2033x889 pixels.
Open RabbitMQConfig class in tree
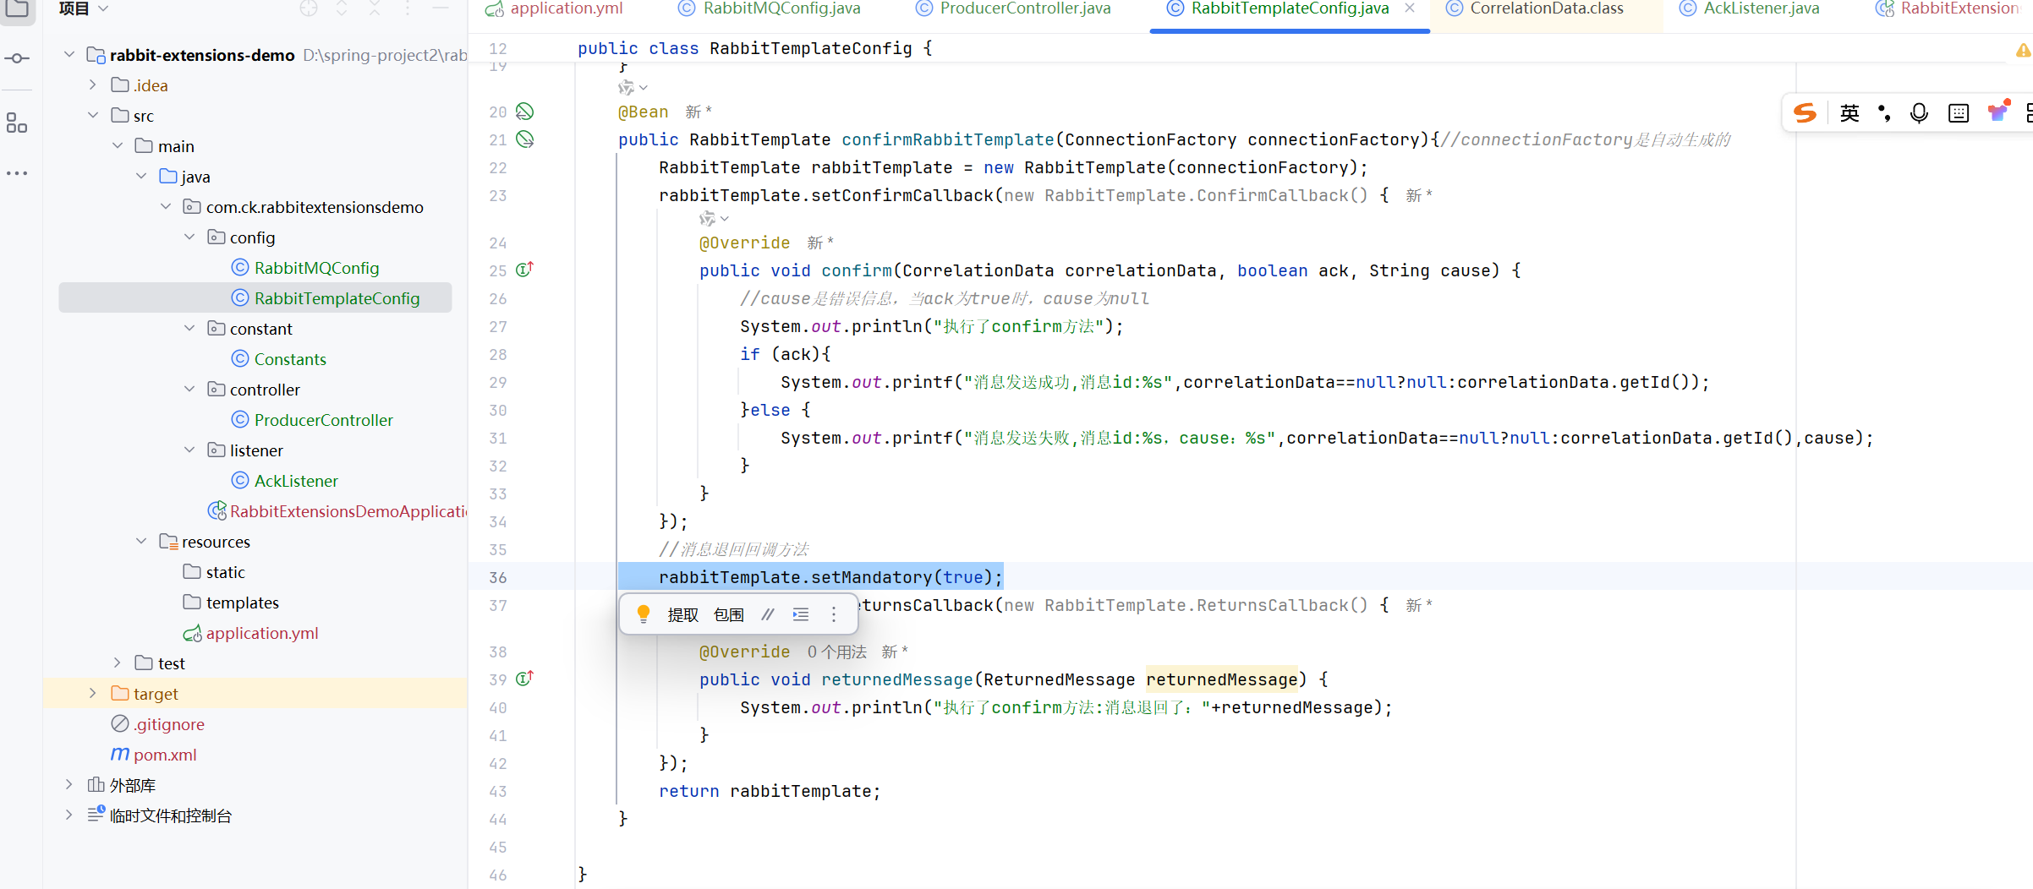tap(304, 268)
